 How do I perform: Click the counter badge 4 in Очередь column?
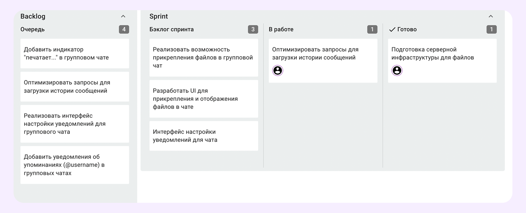click(x=124, y=29)
